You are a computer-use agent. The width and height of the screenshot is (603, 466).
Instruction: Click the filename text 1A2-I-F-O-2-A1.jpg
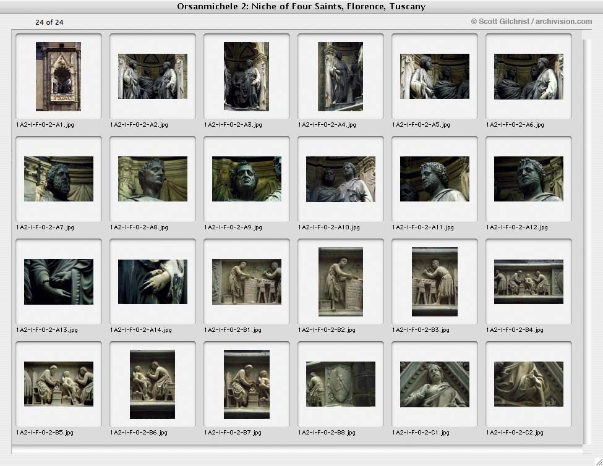coord(45,124)
